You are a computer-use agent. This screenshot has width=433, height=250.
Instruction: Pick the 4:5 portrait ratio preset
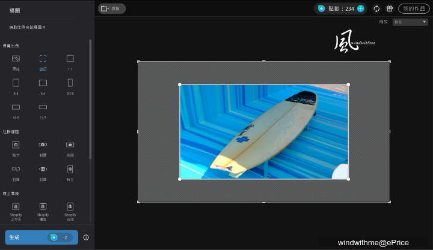16,83
